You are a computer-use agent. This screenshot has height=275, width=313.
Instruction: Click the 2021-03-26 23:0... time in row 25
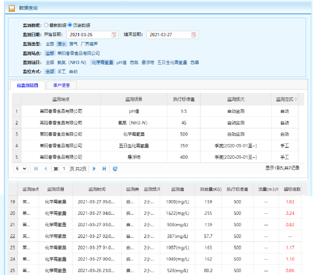pos(96,270)
